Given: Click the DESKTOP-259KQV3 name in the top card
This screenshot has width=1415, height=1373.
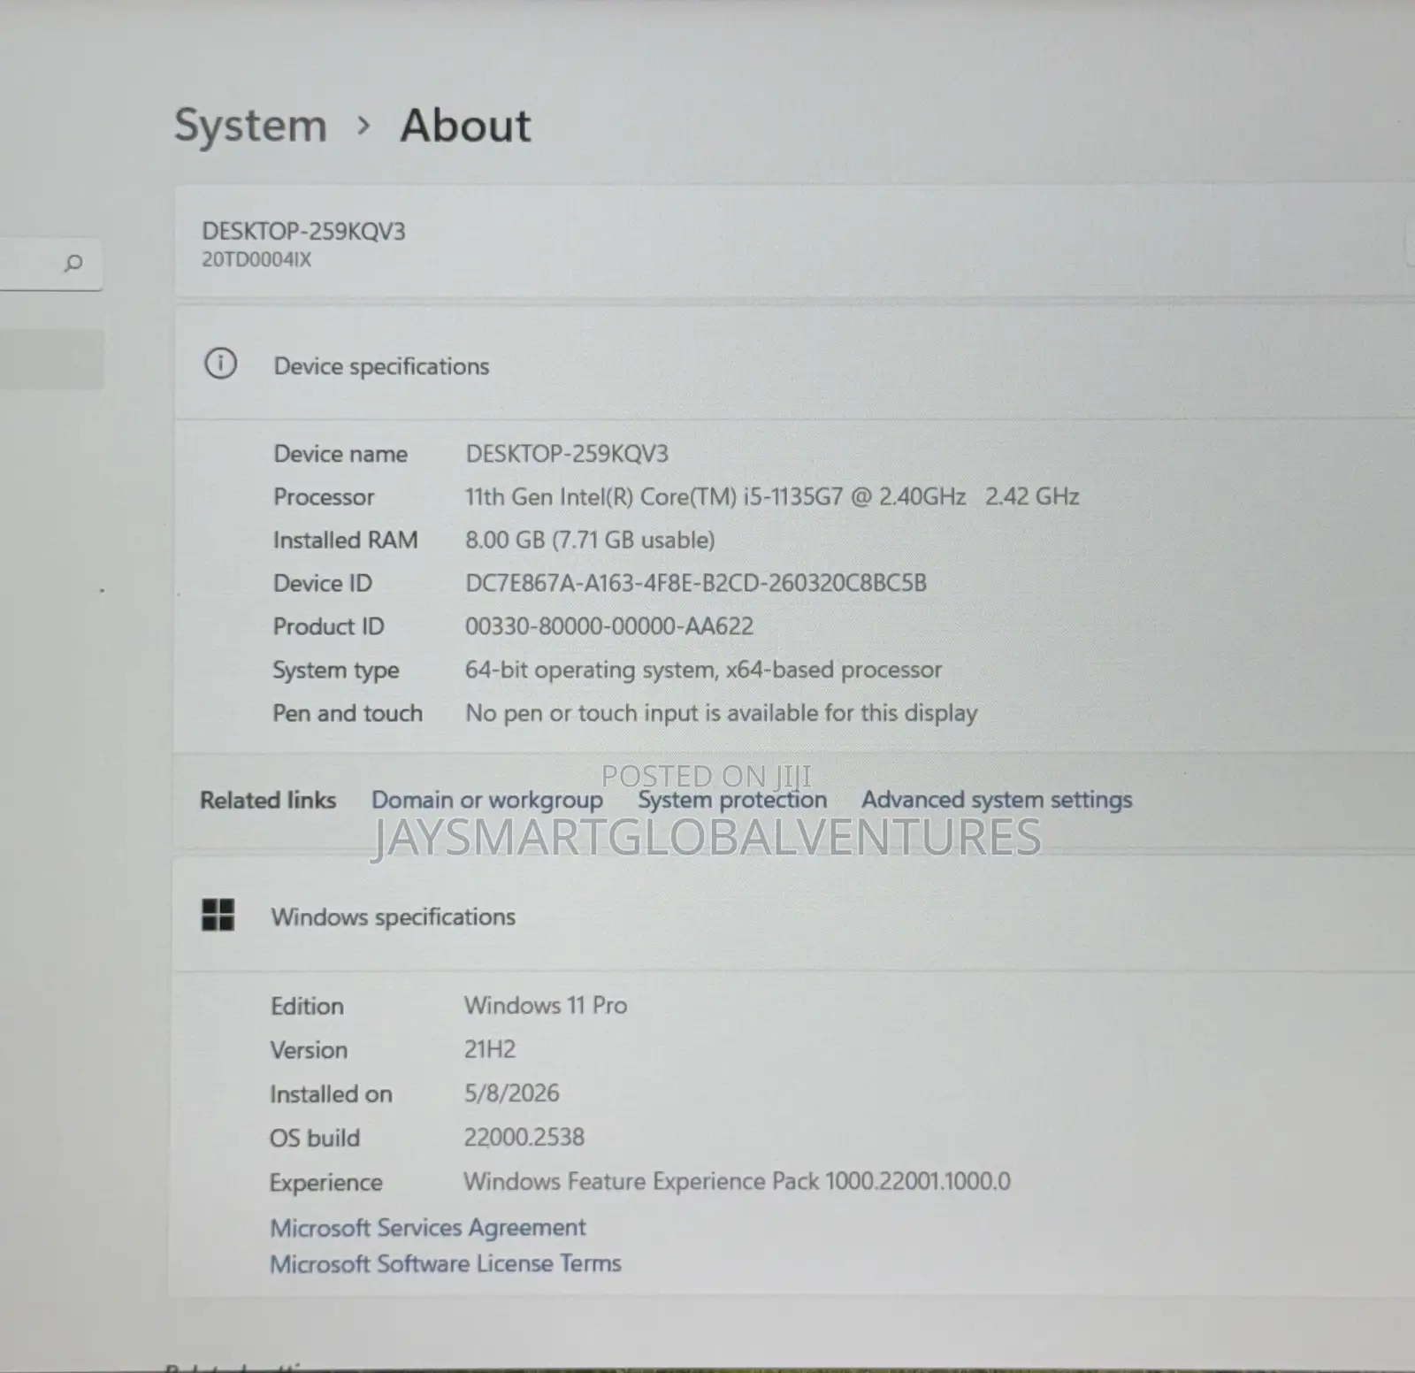Looking at the screenshot, I should tap(303, 232).
